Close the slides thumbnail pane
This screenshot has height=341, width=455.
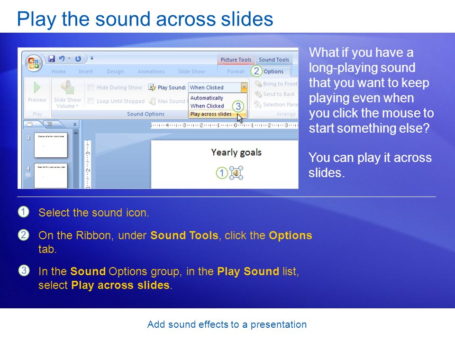(75, 124)
